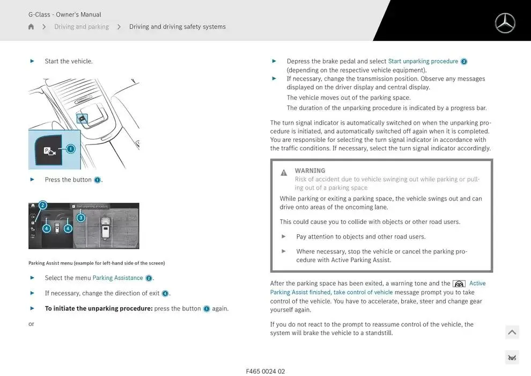Click the parking camera icon in the console inset

pyautogui.click(x=49, y=150)
